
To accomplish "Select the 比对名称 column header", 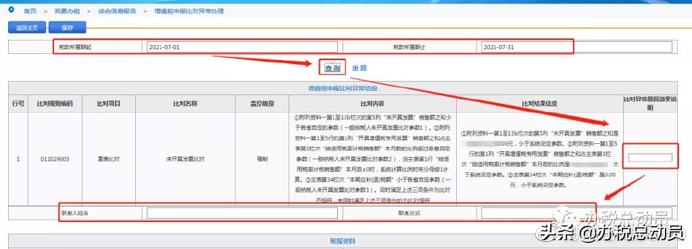I will tap(185, 104).
